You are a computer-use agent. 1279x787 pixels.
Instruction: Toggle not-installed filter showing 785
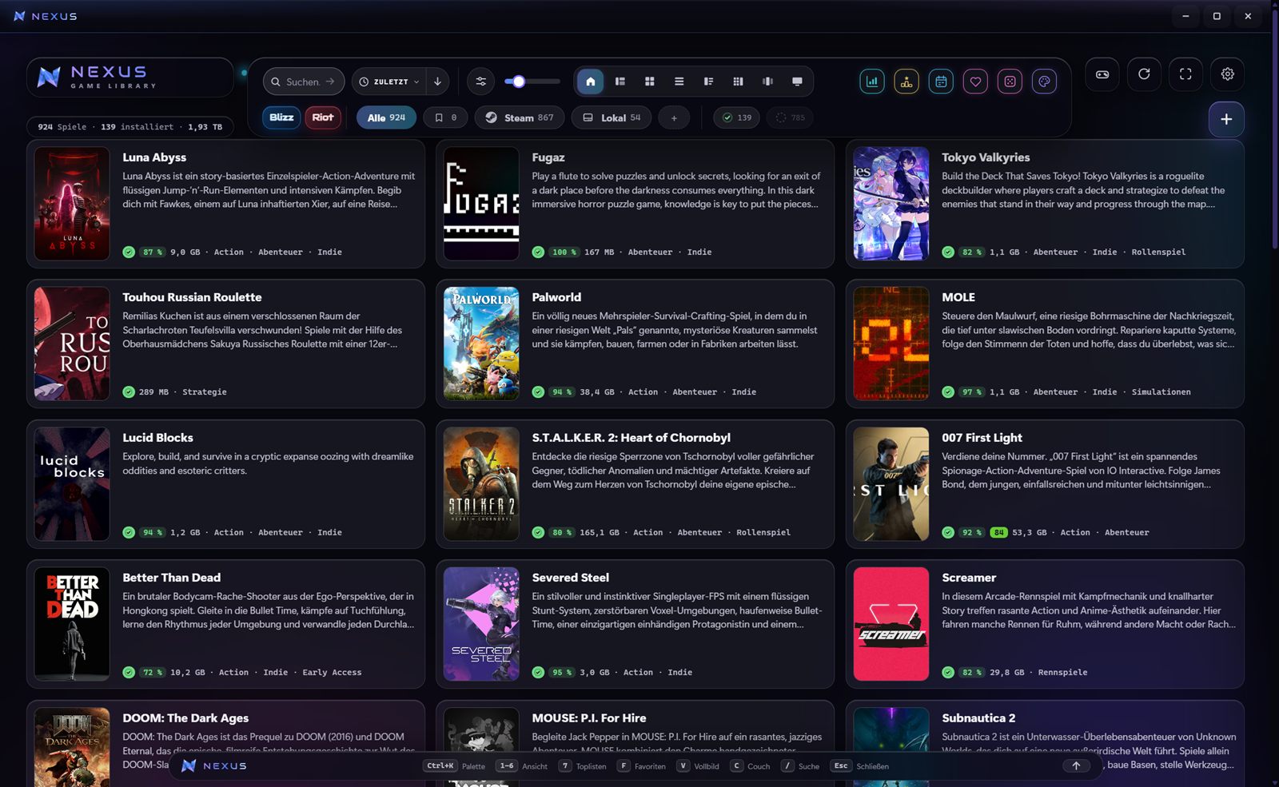(x=790, y=117)
